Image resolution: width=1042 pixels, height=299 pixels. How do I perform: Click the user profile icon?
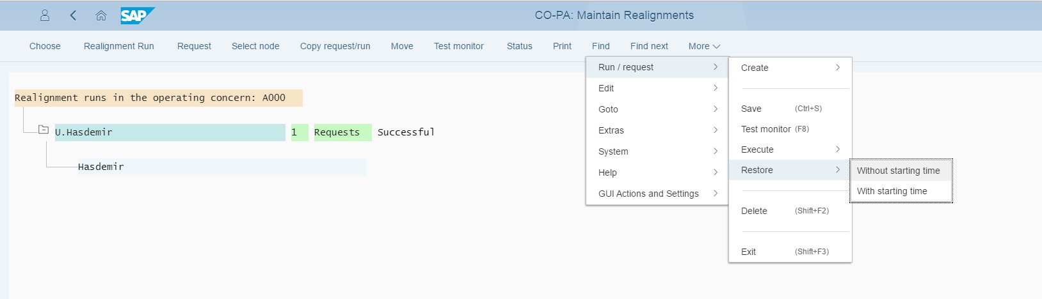[45, 15]
